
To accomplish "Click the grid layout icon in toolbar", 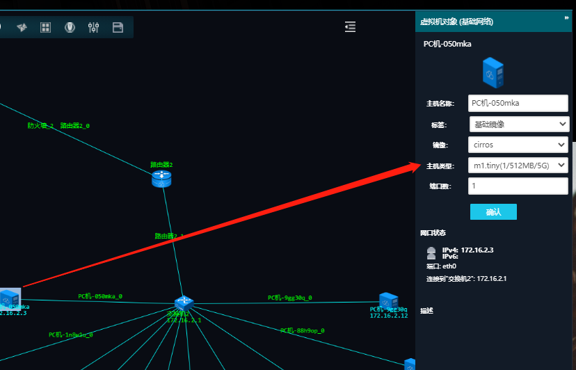I will tap(45, 27).
